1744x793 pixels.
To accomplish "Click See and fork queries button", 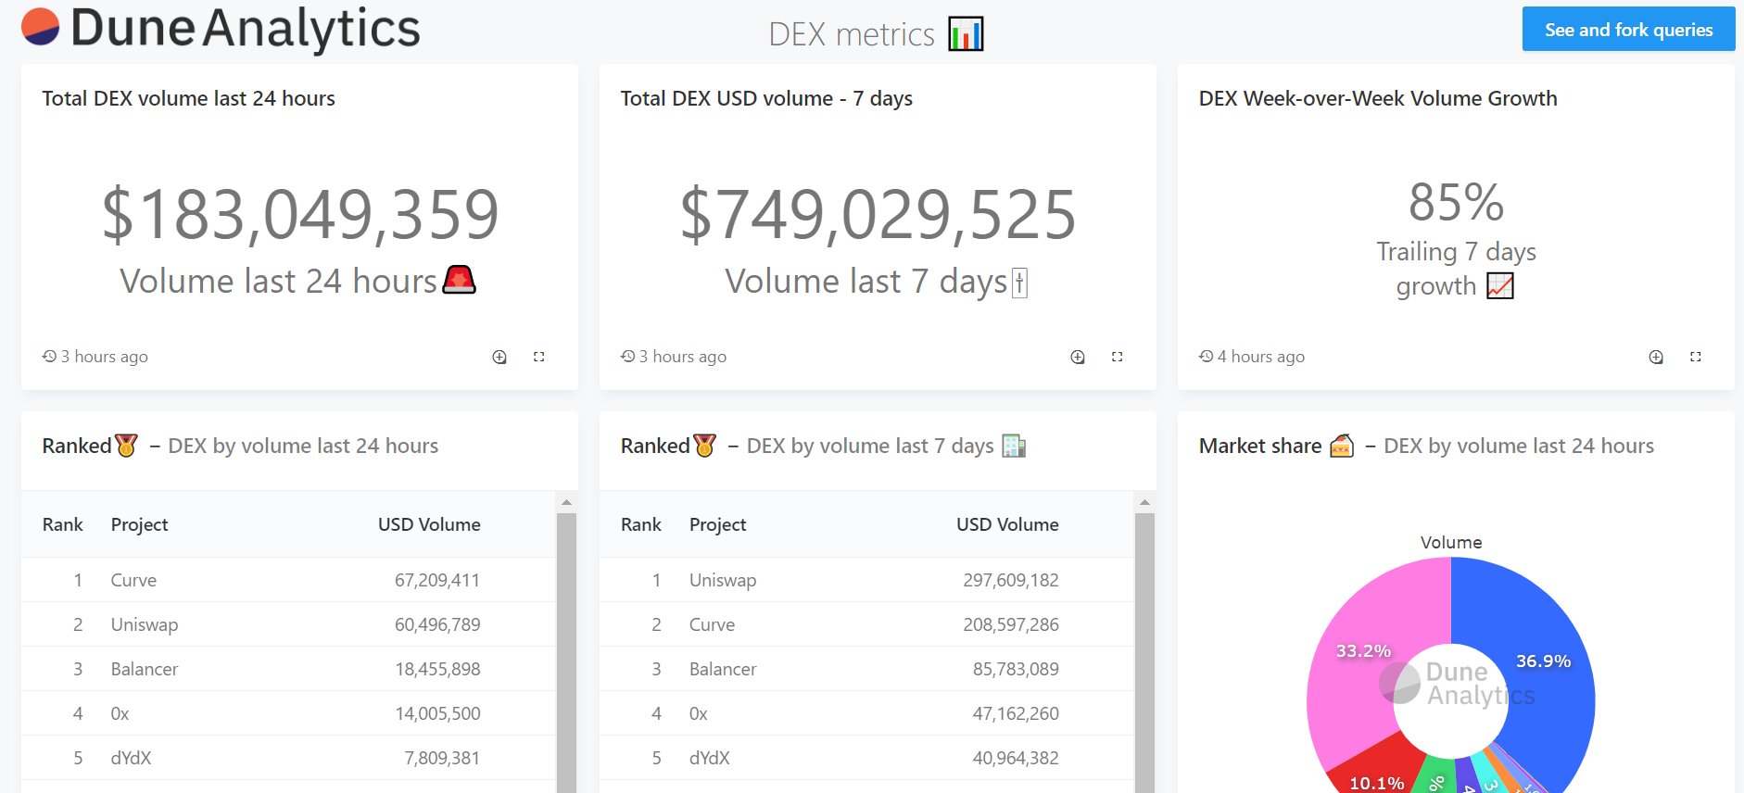I will point(1628,30).
